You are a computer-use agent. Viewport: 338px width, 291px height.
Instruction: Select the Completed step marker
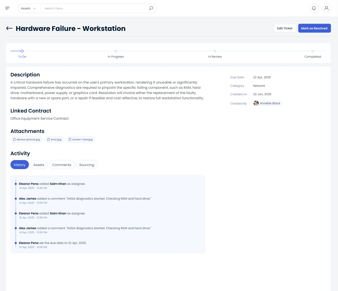coord(313,51)
